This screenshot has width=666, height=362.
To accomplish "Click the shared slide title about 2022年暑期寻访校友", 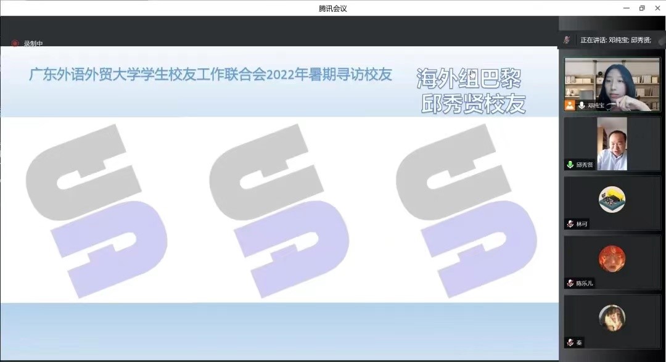I will tap(211, 75).
